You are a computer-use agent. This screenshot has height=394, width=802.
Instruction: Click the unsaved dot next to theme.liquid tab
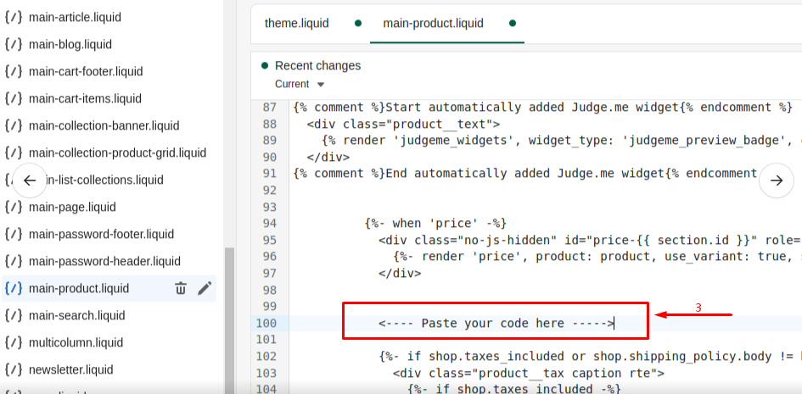point(358,23)
